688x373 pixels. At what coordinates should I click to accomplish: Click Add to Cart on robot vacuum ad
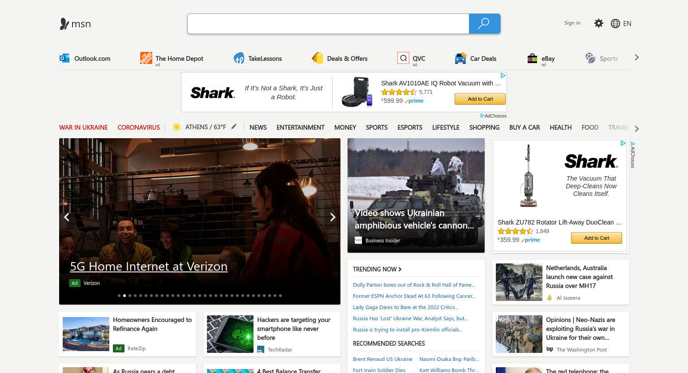coord(480,99)
